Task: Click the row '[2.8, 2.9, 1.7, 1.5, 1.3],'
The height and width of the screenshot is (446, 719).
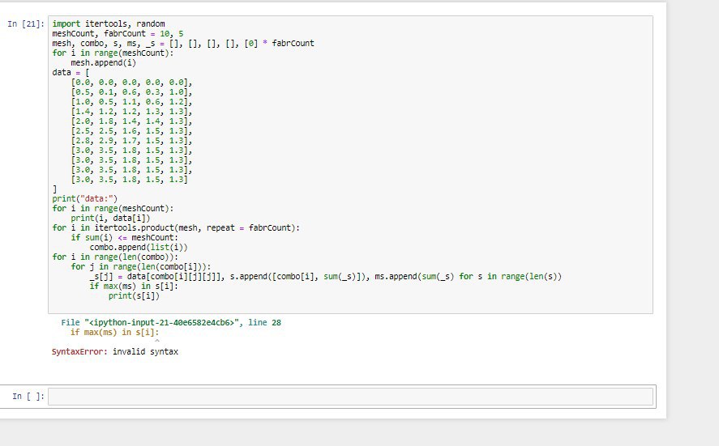Action: tap(131, 141)
